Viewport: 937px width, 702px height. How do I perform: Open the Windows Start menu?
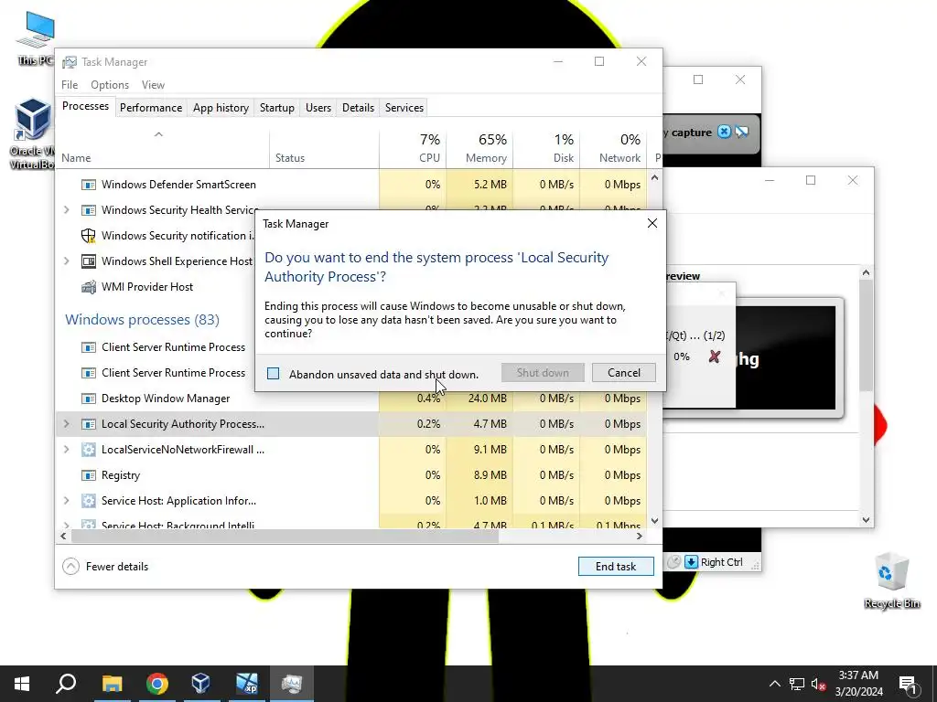(x=22, y=684)
